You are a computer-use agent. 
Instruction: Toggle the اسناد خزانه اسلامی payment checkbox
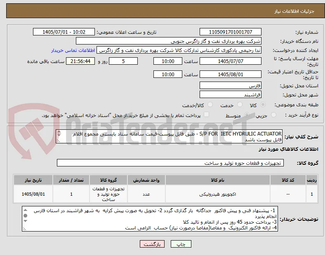tap(207, 115)
